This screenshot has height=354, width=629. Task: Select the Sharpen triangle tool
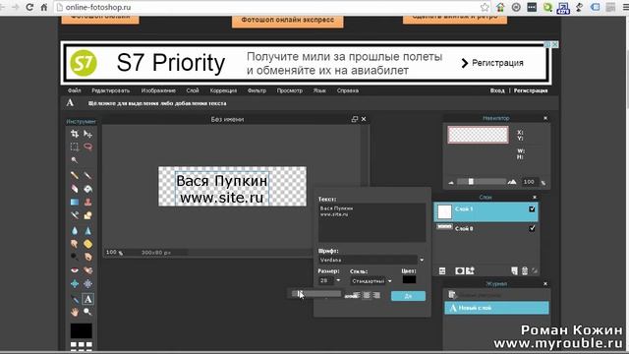tap(87, 230)
